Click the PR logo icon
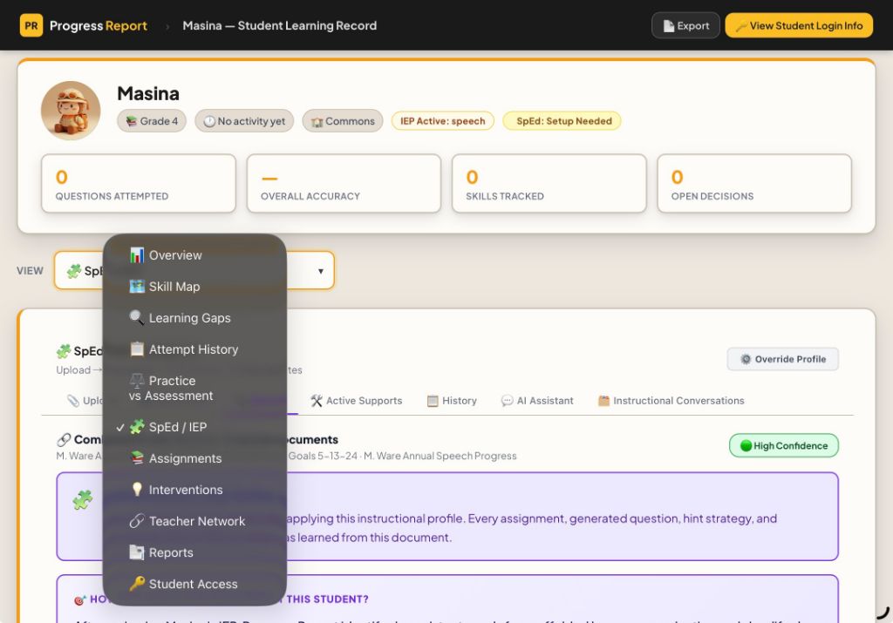 31,25
